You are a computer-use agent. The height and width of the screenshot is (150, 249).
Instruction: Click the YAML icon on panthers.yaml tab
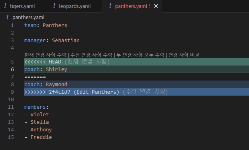pos(110,6)
